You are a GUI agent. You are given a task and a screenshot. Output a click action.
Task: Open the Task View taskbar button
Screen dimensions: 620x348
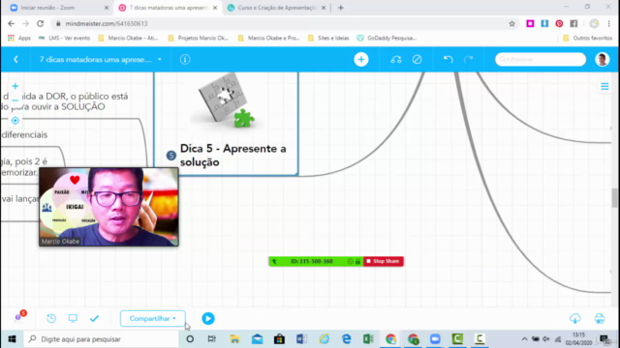212,339
